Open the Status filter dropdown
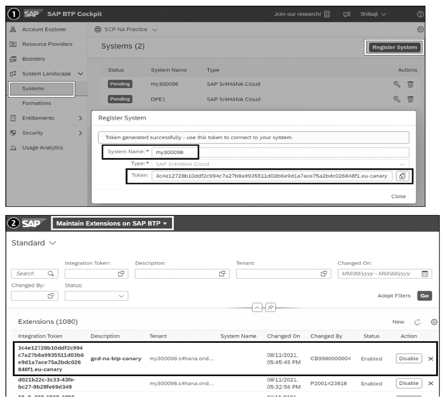This screenshot has width=446, height=403. click(121, 296)
